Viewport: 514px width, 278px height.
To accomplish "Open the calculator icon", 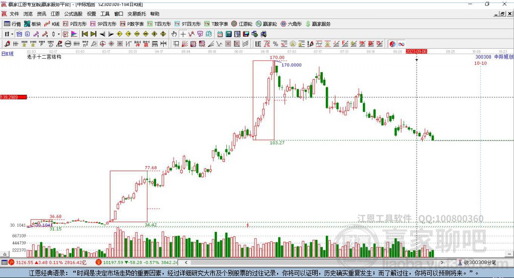I will 228,34.
